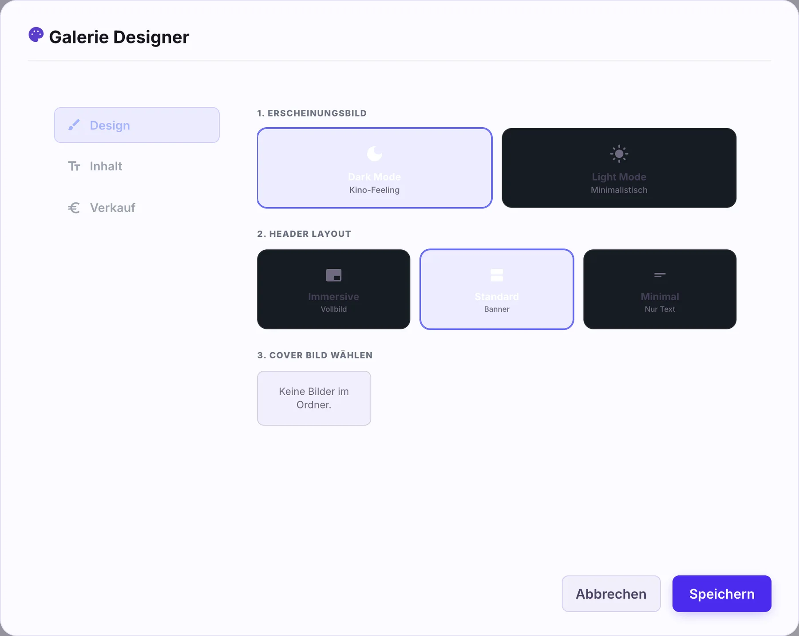Click the Immersive fullscreen layout icon
The height and width of the screenshot is (636, 799).
[x=334, y=275]
